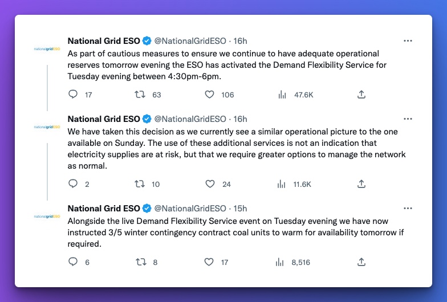Click @NationalGridESO handle on the 15h tweet

pyautogui.click(x=190, y=209)
